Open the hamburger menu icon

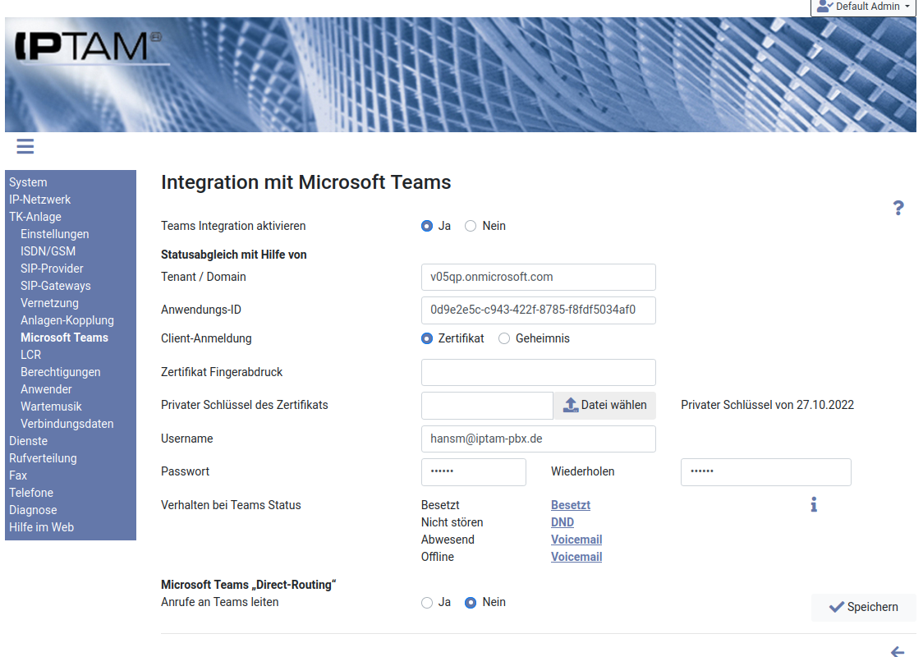(x=25, y=146)
